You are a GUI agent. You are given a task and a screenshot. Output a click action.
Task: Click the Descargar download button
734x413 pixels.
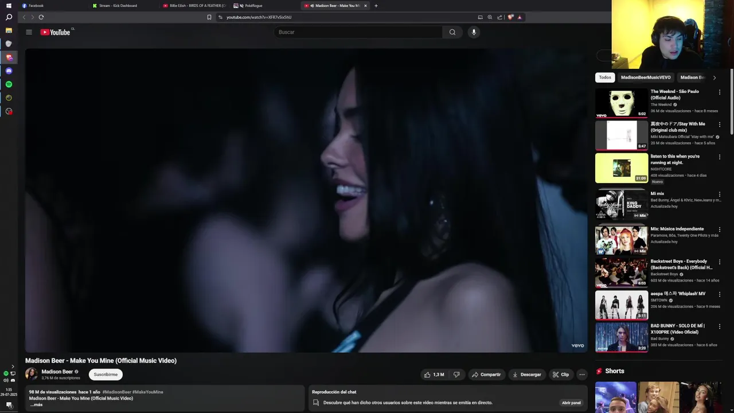click(x=526, y=375)
